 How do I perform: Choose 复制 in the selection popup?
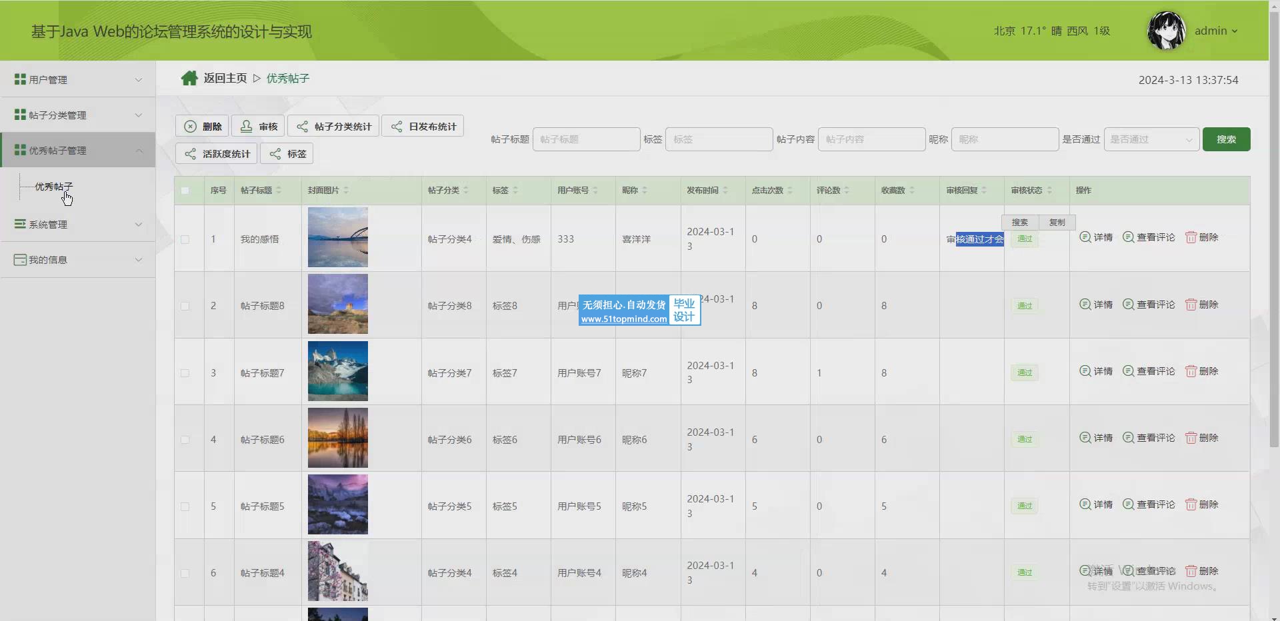point(1057,223)
